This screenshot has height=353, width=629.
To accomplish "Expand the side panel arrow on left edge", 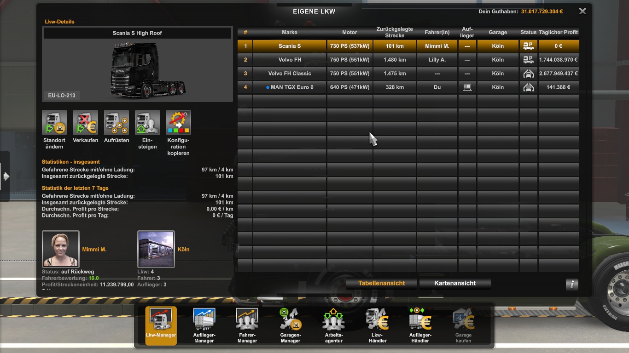I will click(x=5, y=176).
